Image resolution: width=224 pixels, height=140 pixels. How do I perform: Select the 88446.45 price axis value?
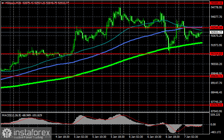pos(217,92)
